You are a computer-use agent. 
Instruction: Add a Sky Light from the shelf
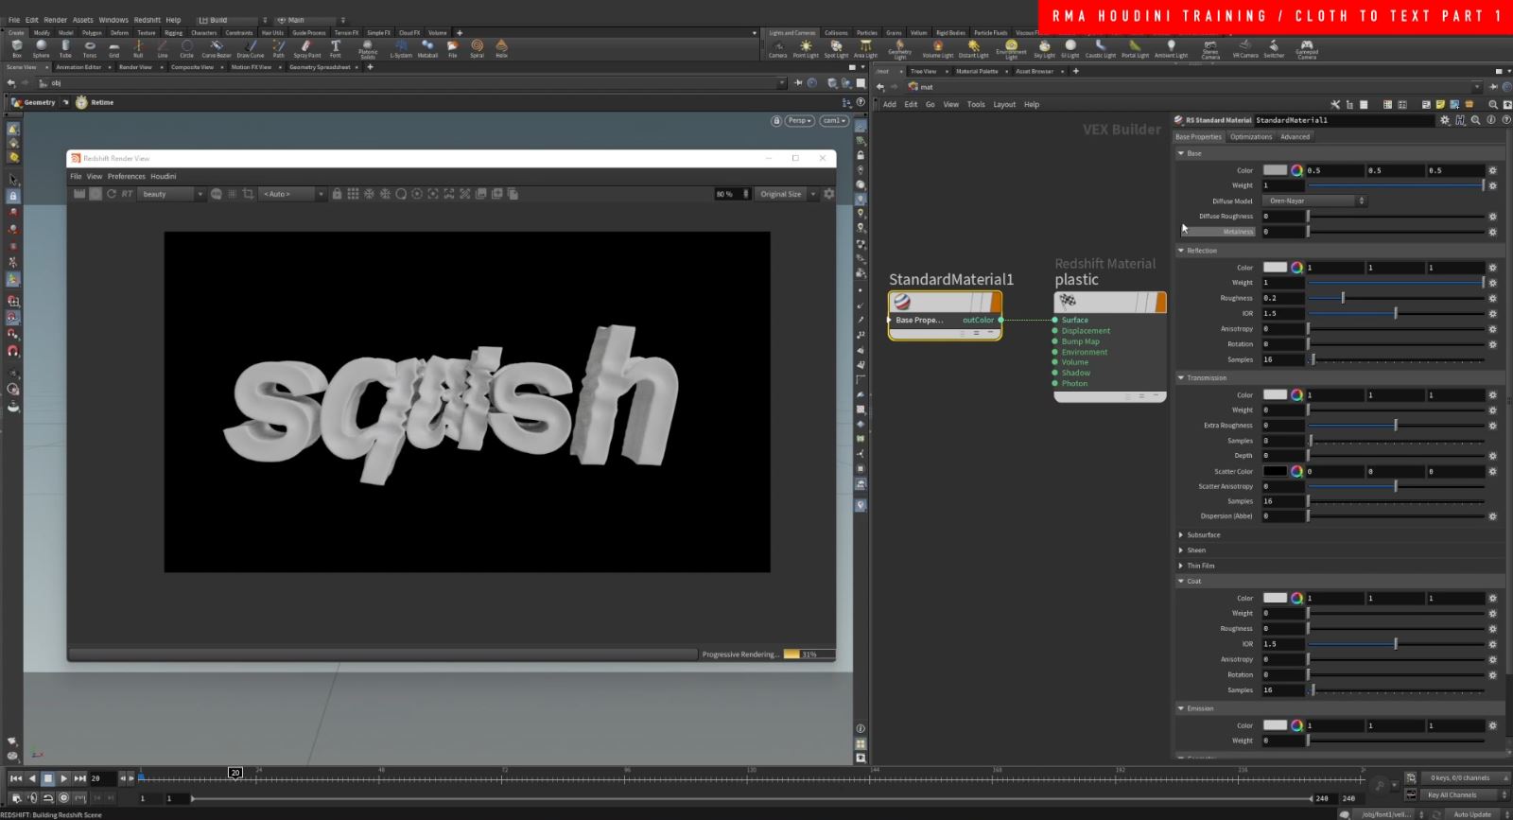point(1044,47)
